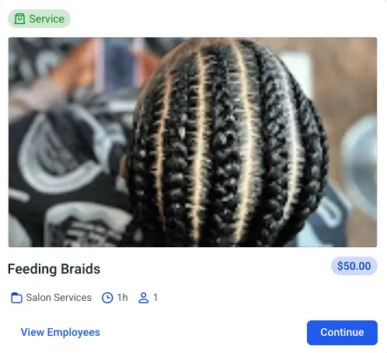The height and width of the screenshot is (353, 387).
Task: Click the word Salon in category label
Action: coord(39,298)
